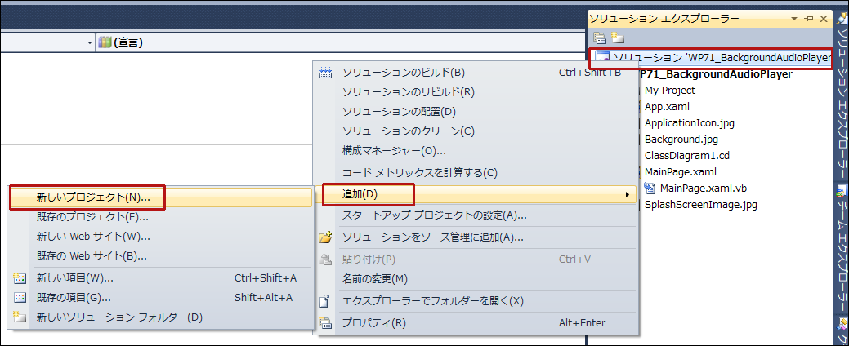The image size is (849, 346).
Task: Click the new solution folder toolbar icon
Action: (x=617, y=38)
